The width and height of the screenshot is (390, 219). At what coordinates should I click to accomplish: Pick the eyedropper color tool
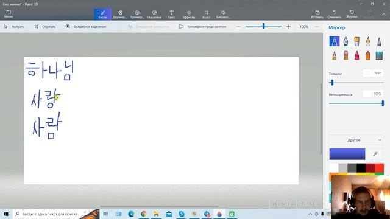375,154
